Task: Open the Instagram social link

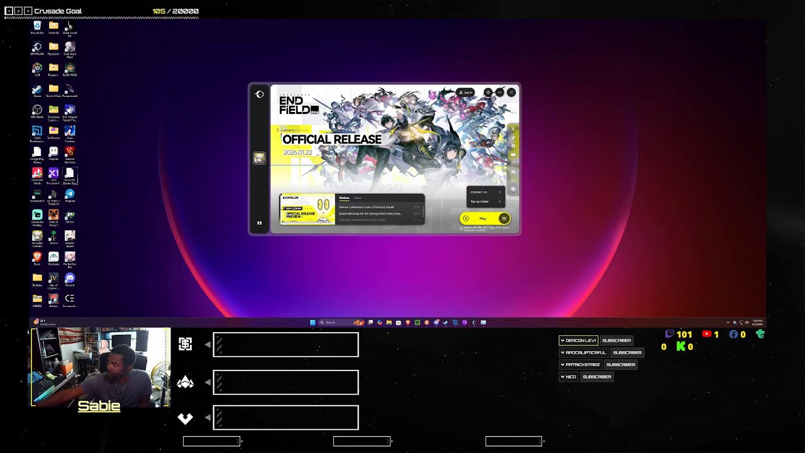Action: 513,163
